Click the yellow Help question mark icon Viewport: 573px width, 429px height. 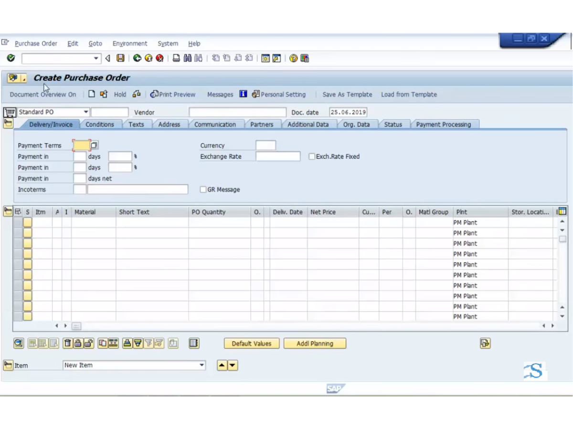tap(293, 58)
